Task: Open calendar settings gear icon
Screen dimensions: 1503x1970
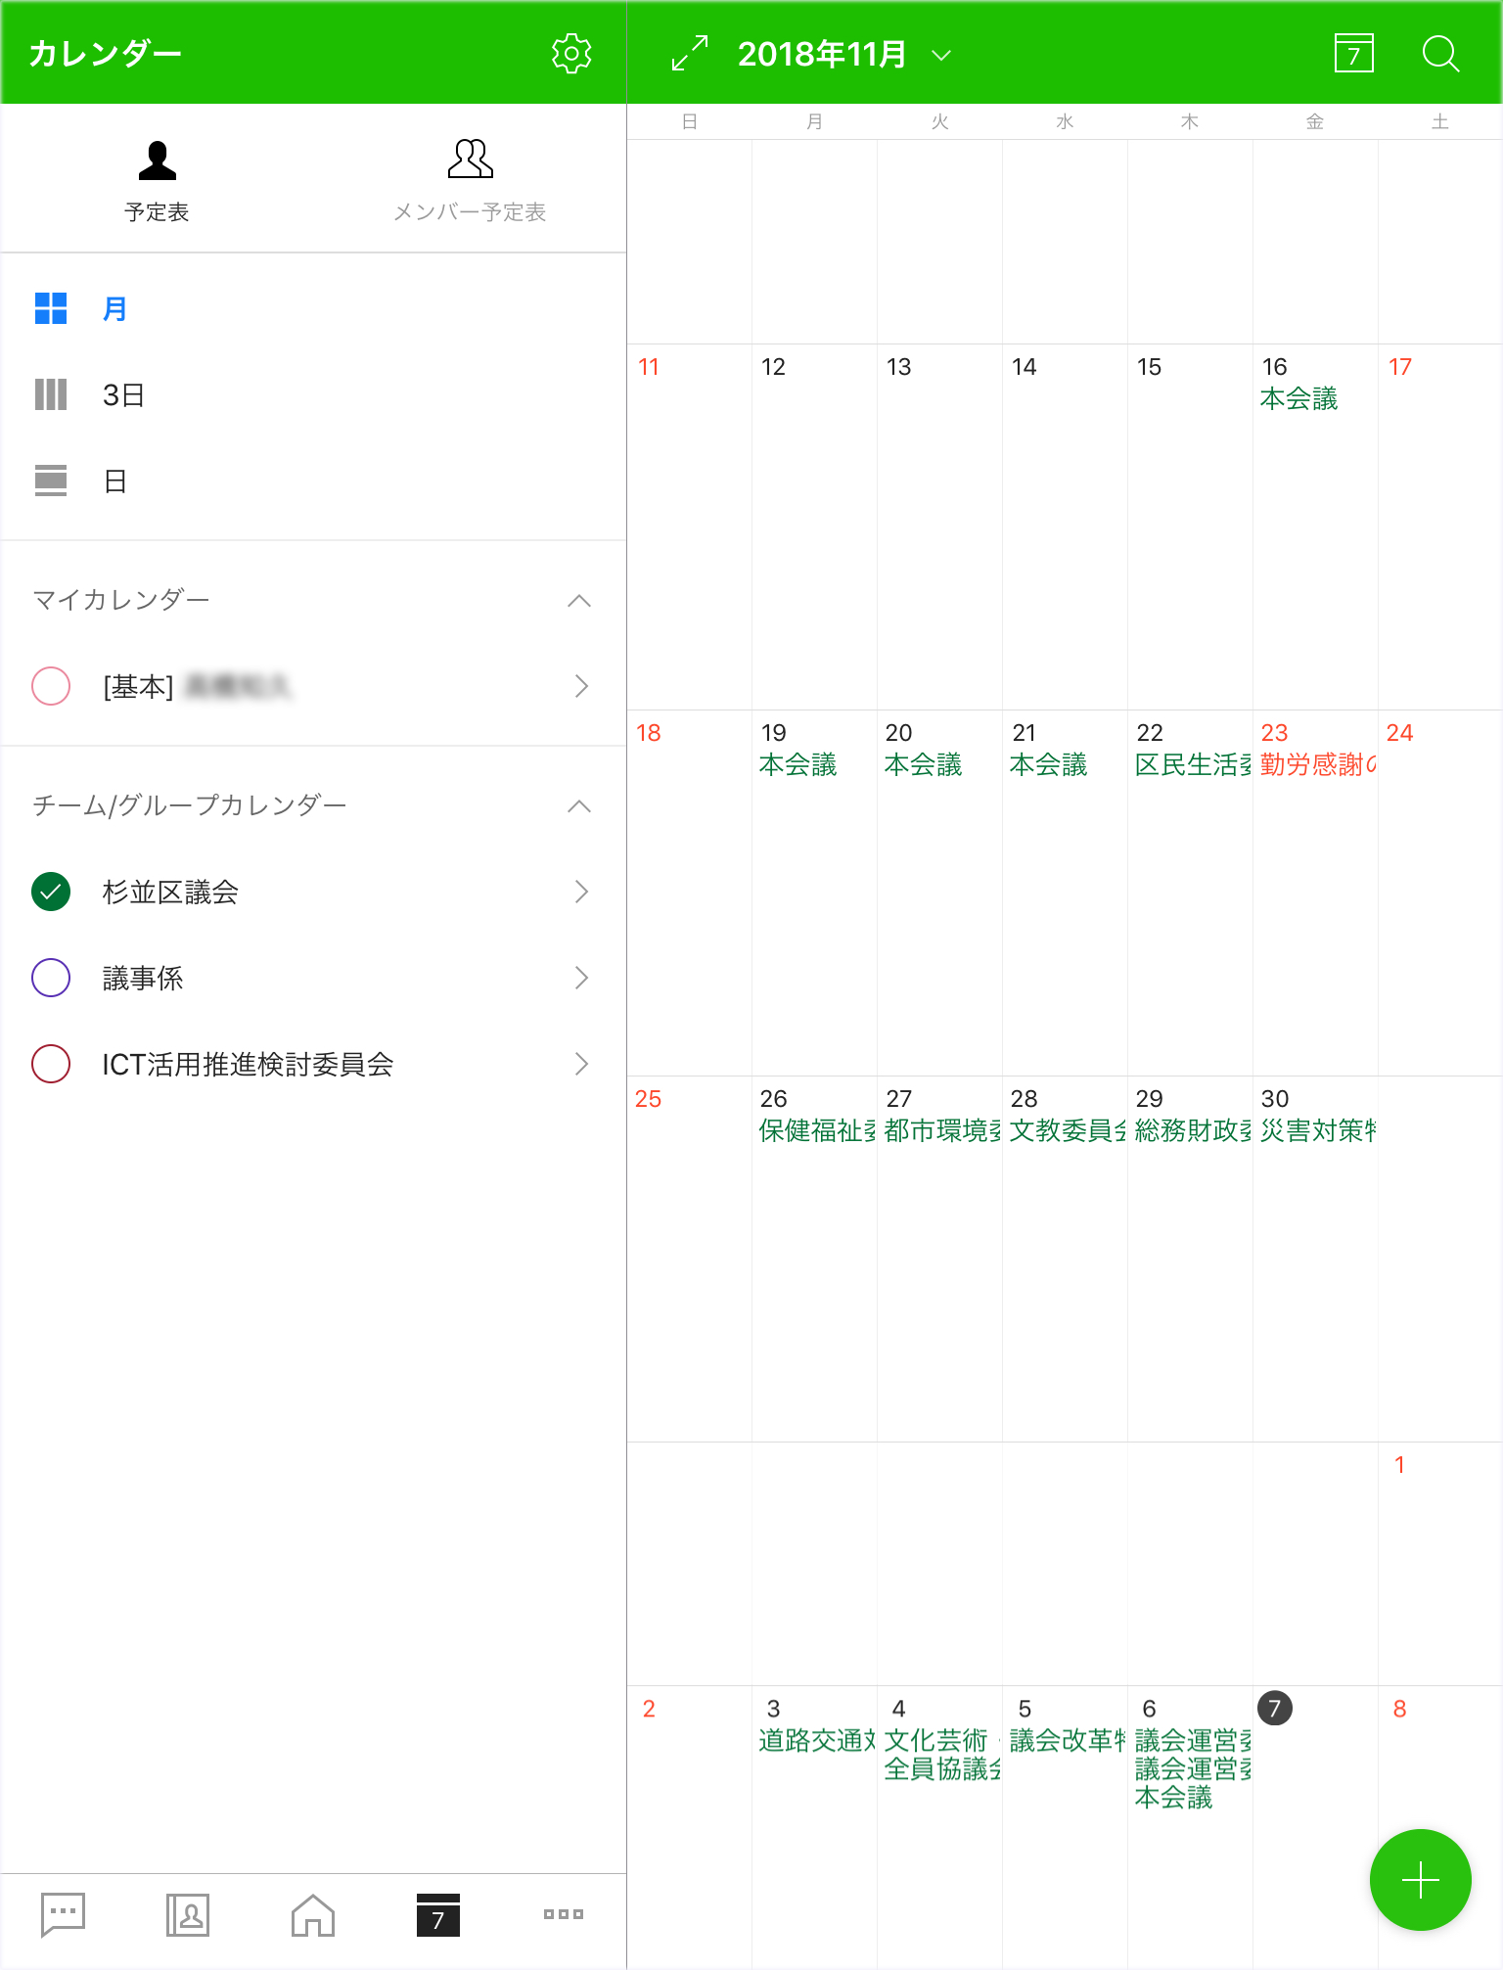Action: (570, 54)
